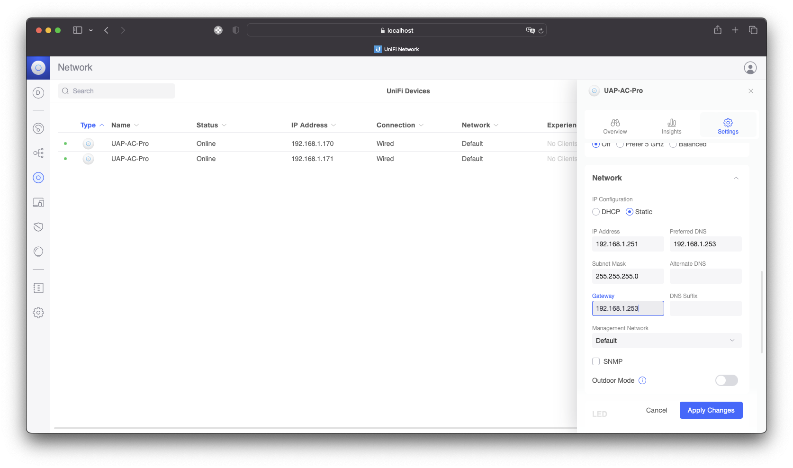Viewport: 793px width, 468px height.
Task: Click the device icon for 192.168.1.171 row
Action: [x=88, y=159]
